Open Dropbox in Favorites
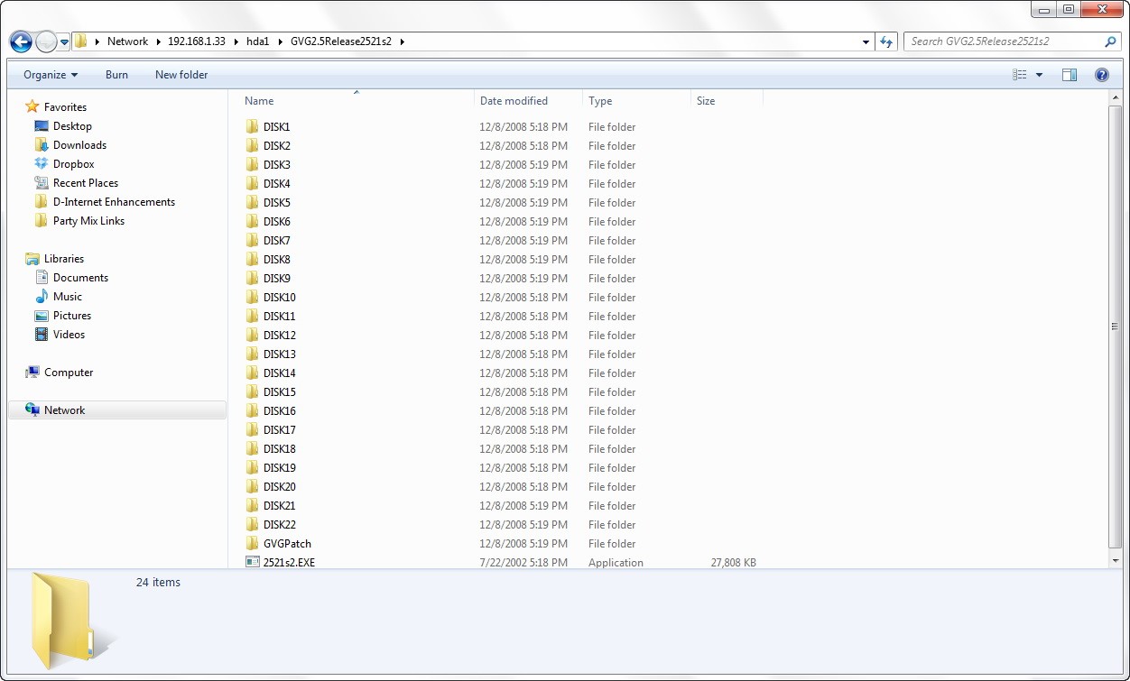The width and height of the screenshot is (1130, 681). pyautogui.click(x=73, y=164)
